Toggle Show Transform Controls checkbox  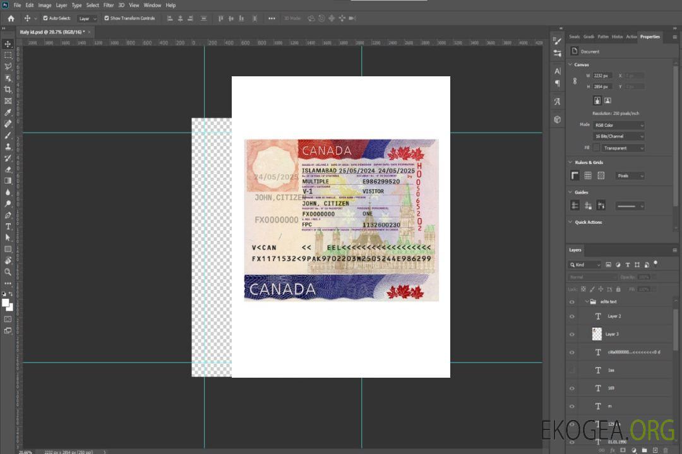pyautogui.click(x=107, y=18)
